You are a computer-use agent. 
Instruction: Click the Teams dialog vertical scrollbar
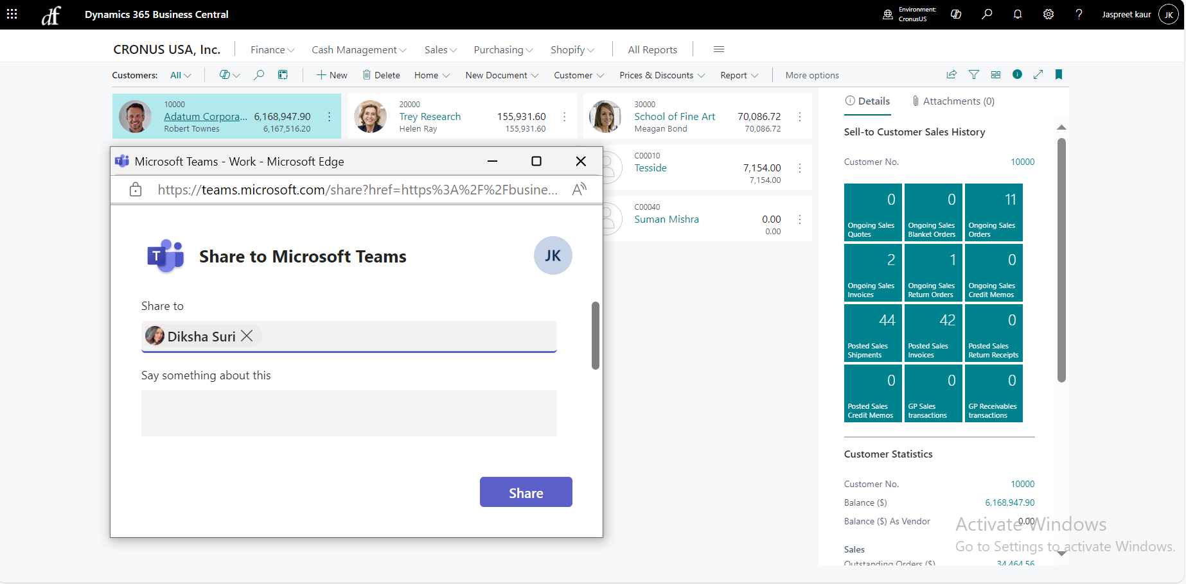(x=596, y=336)
